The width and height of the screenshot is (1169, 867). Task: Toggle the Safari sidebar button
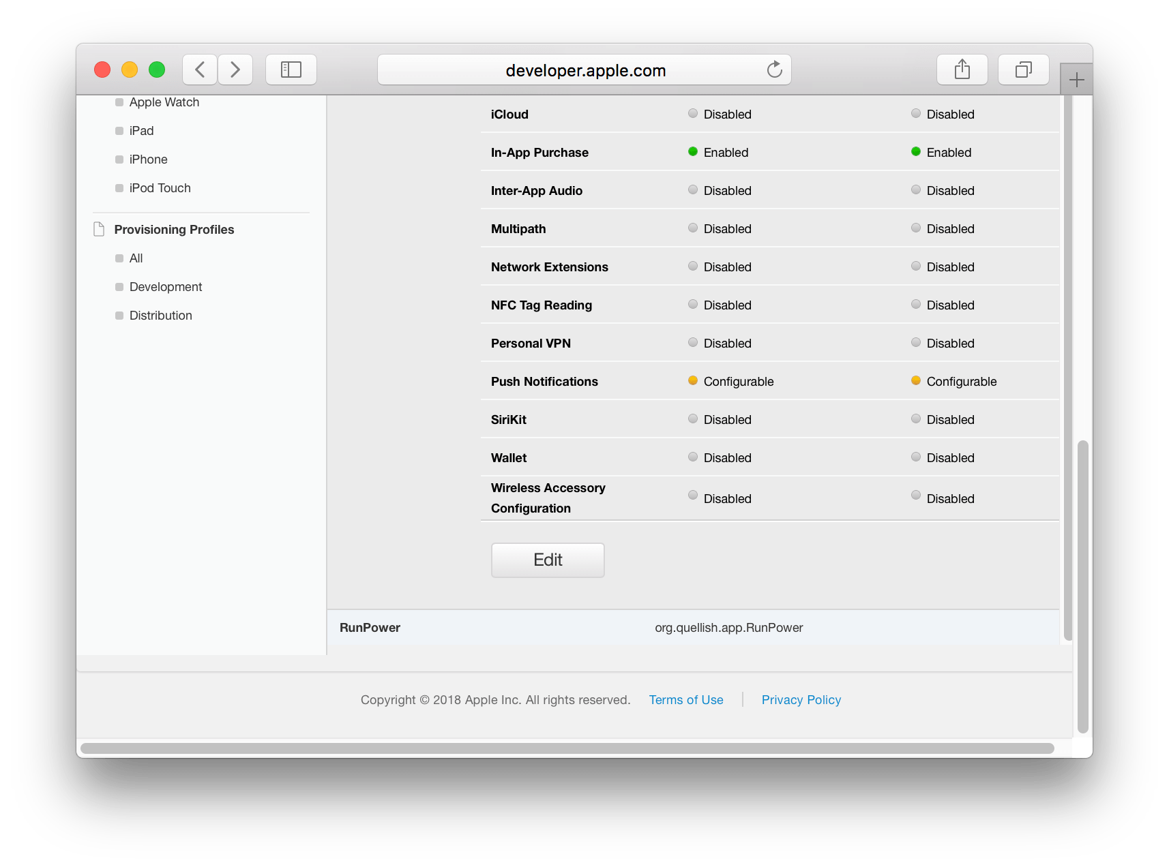point(291,70)
